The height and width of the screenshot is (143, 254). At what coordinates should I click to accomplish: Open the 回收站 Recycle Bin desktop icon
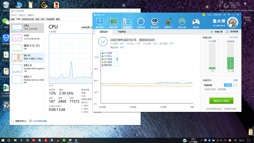tap(5, 6)
